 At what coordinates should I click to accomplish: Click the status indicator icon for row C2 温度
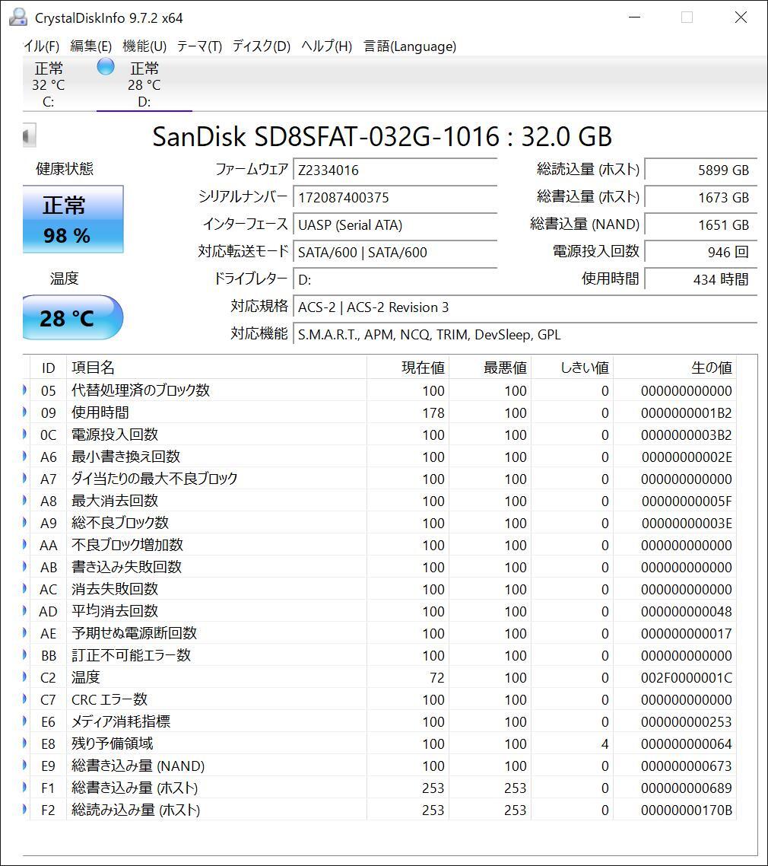(26, 677)
